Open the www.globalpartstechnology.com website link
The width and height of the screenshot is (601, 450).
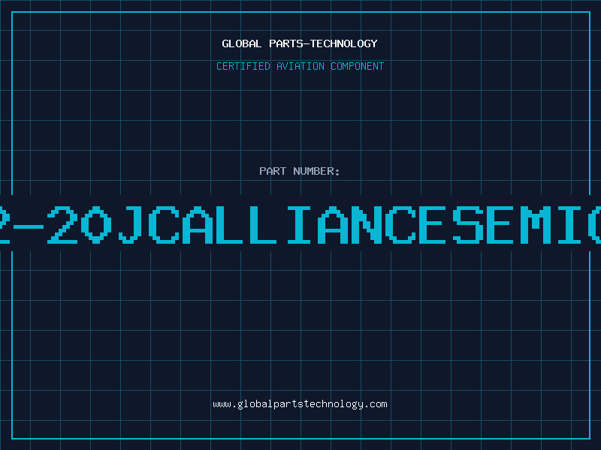tap(300, 404)
